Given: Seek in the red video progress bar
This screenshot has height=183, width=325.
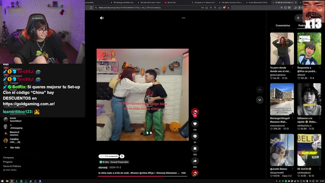Looking at the screenshot, I should pos(142,176).
